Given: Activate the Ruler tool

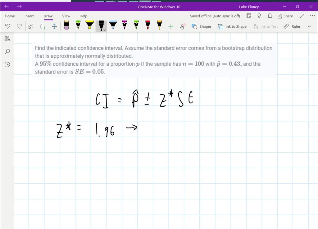Looking at the screenshot, I should point(292,26).
